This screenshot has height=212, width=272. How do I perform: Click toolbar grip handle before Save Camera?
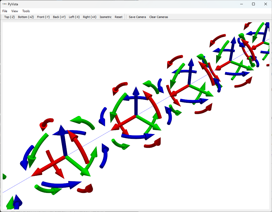point(126,17)
